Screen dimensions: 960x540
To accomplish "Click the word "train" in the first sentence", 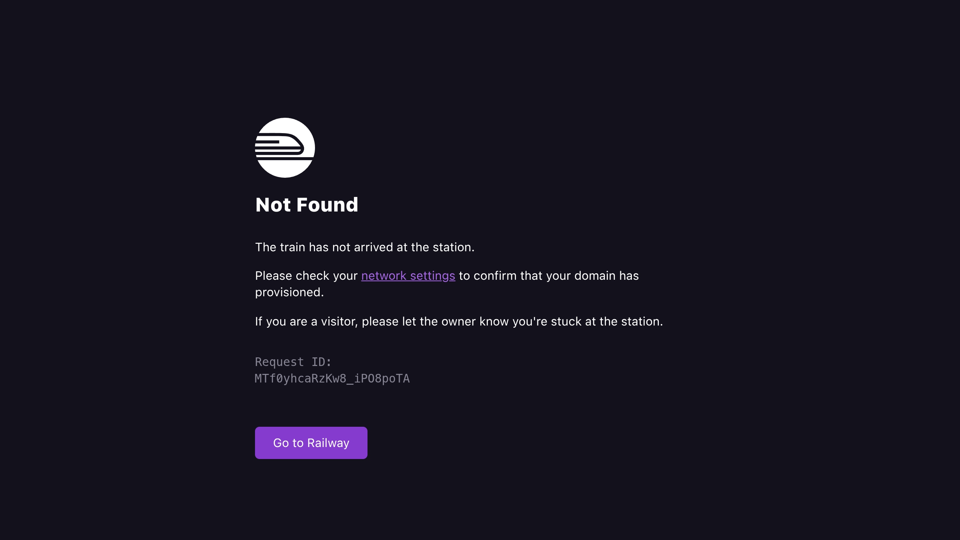I will tap(292, 247).
